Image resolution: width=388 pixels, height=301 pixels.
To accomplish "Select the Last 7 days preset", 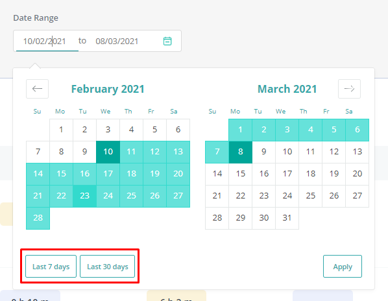I will (51, 267).
